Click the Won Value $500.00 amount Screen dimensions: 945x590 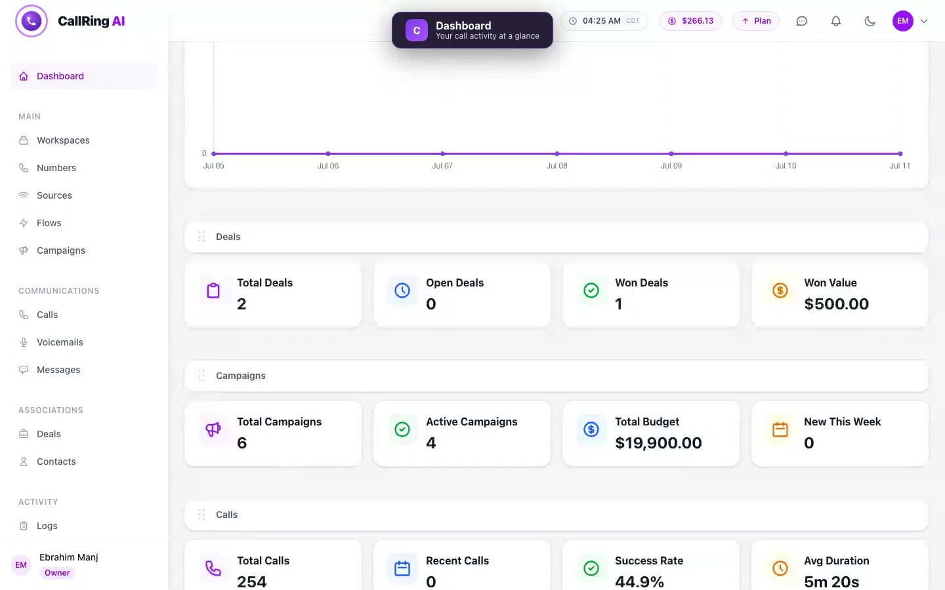[837, 304]
